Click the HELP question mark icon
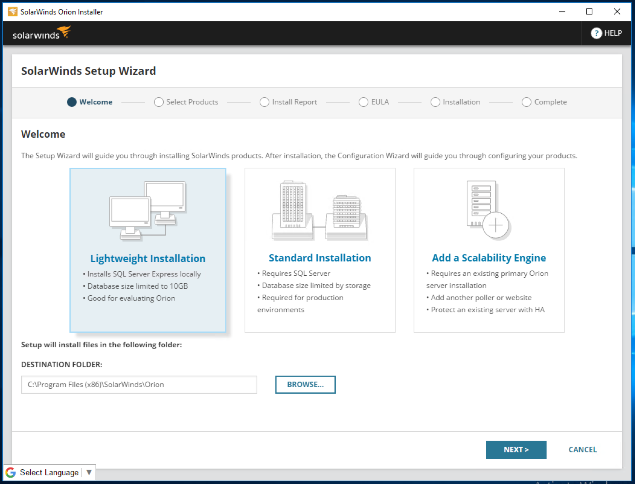 tap(596, 33)
